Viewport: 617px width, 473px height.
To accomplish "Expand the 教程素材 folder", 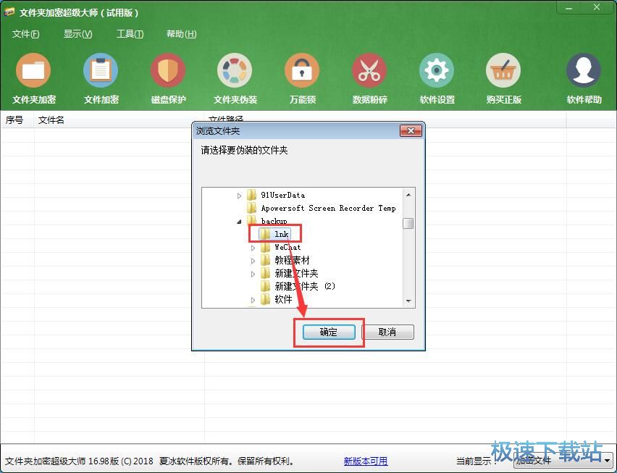I will 253,261.
